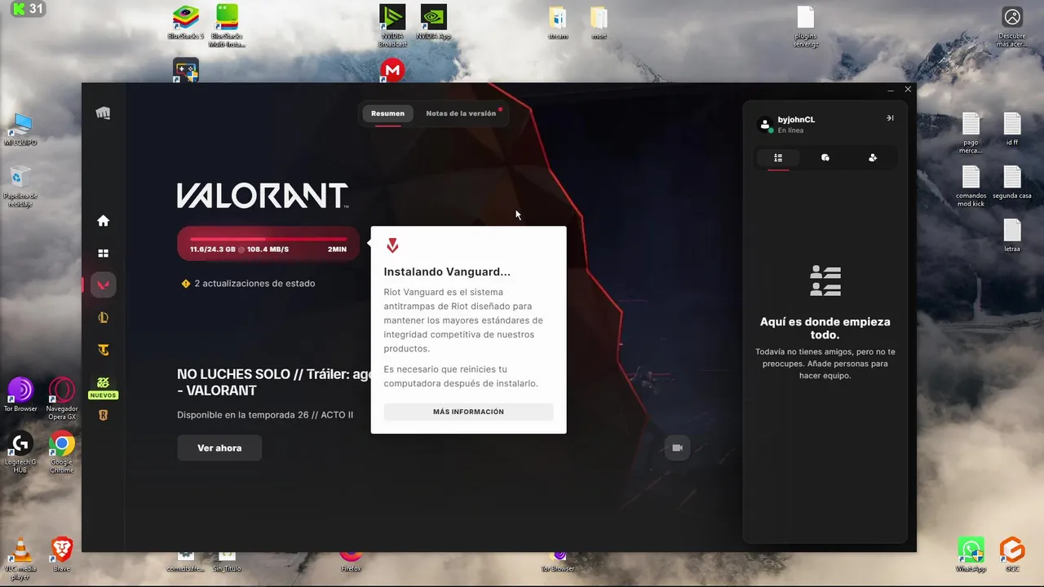Open League of Legends sidebar icon
1044x587 pixels.
click(104, 318)
